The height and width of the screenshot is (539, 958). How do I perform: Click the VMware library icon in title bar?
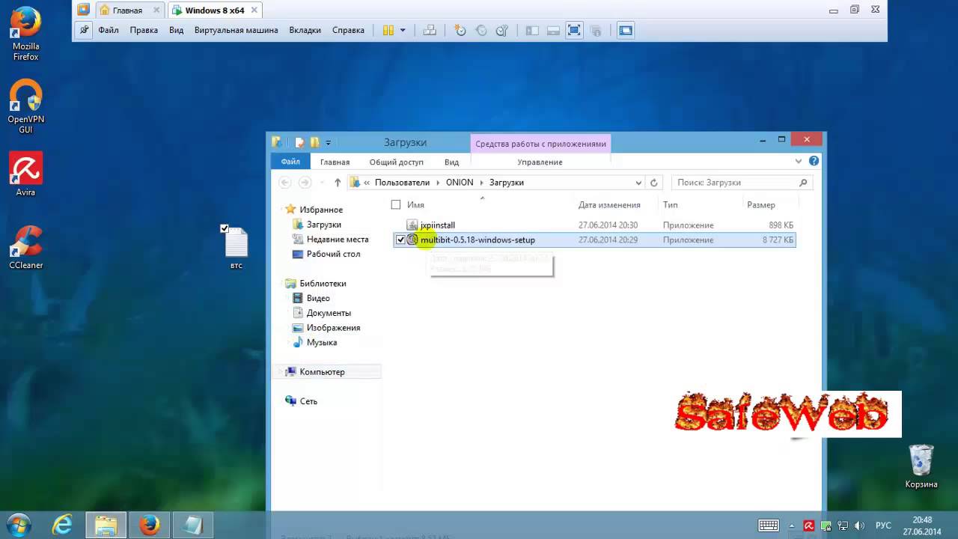pos(83,10)
